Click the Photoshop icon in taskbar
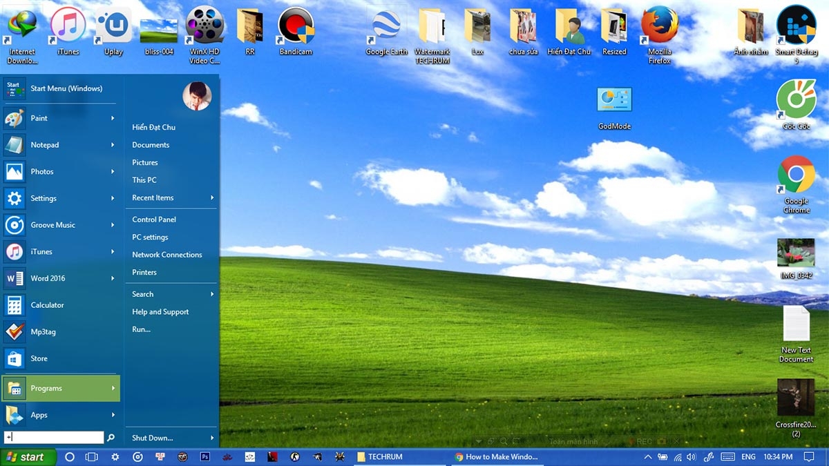 tap(204, 457)
